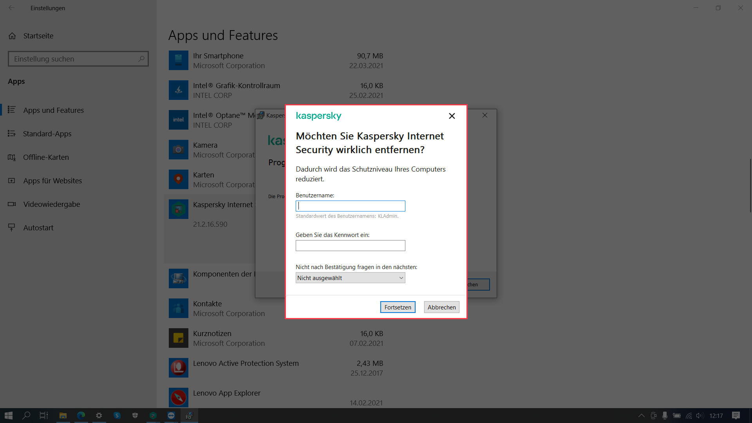Open File Explorer from the taskbar
The width and height of the screenshot is (752, 423).
(x=63, y=416)
